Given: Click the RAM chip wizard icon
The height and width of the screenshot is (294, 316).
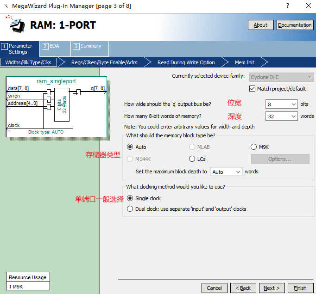Looking at the screenshot, I should 16,24.
